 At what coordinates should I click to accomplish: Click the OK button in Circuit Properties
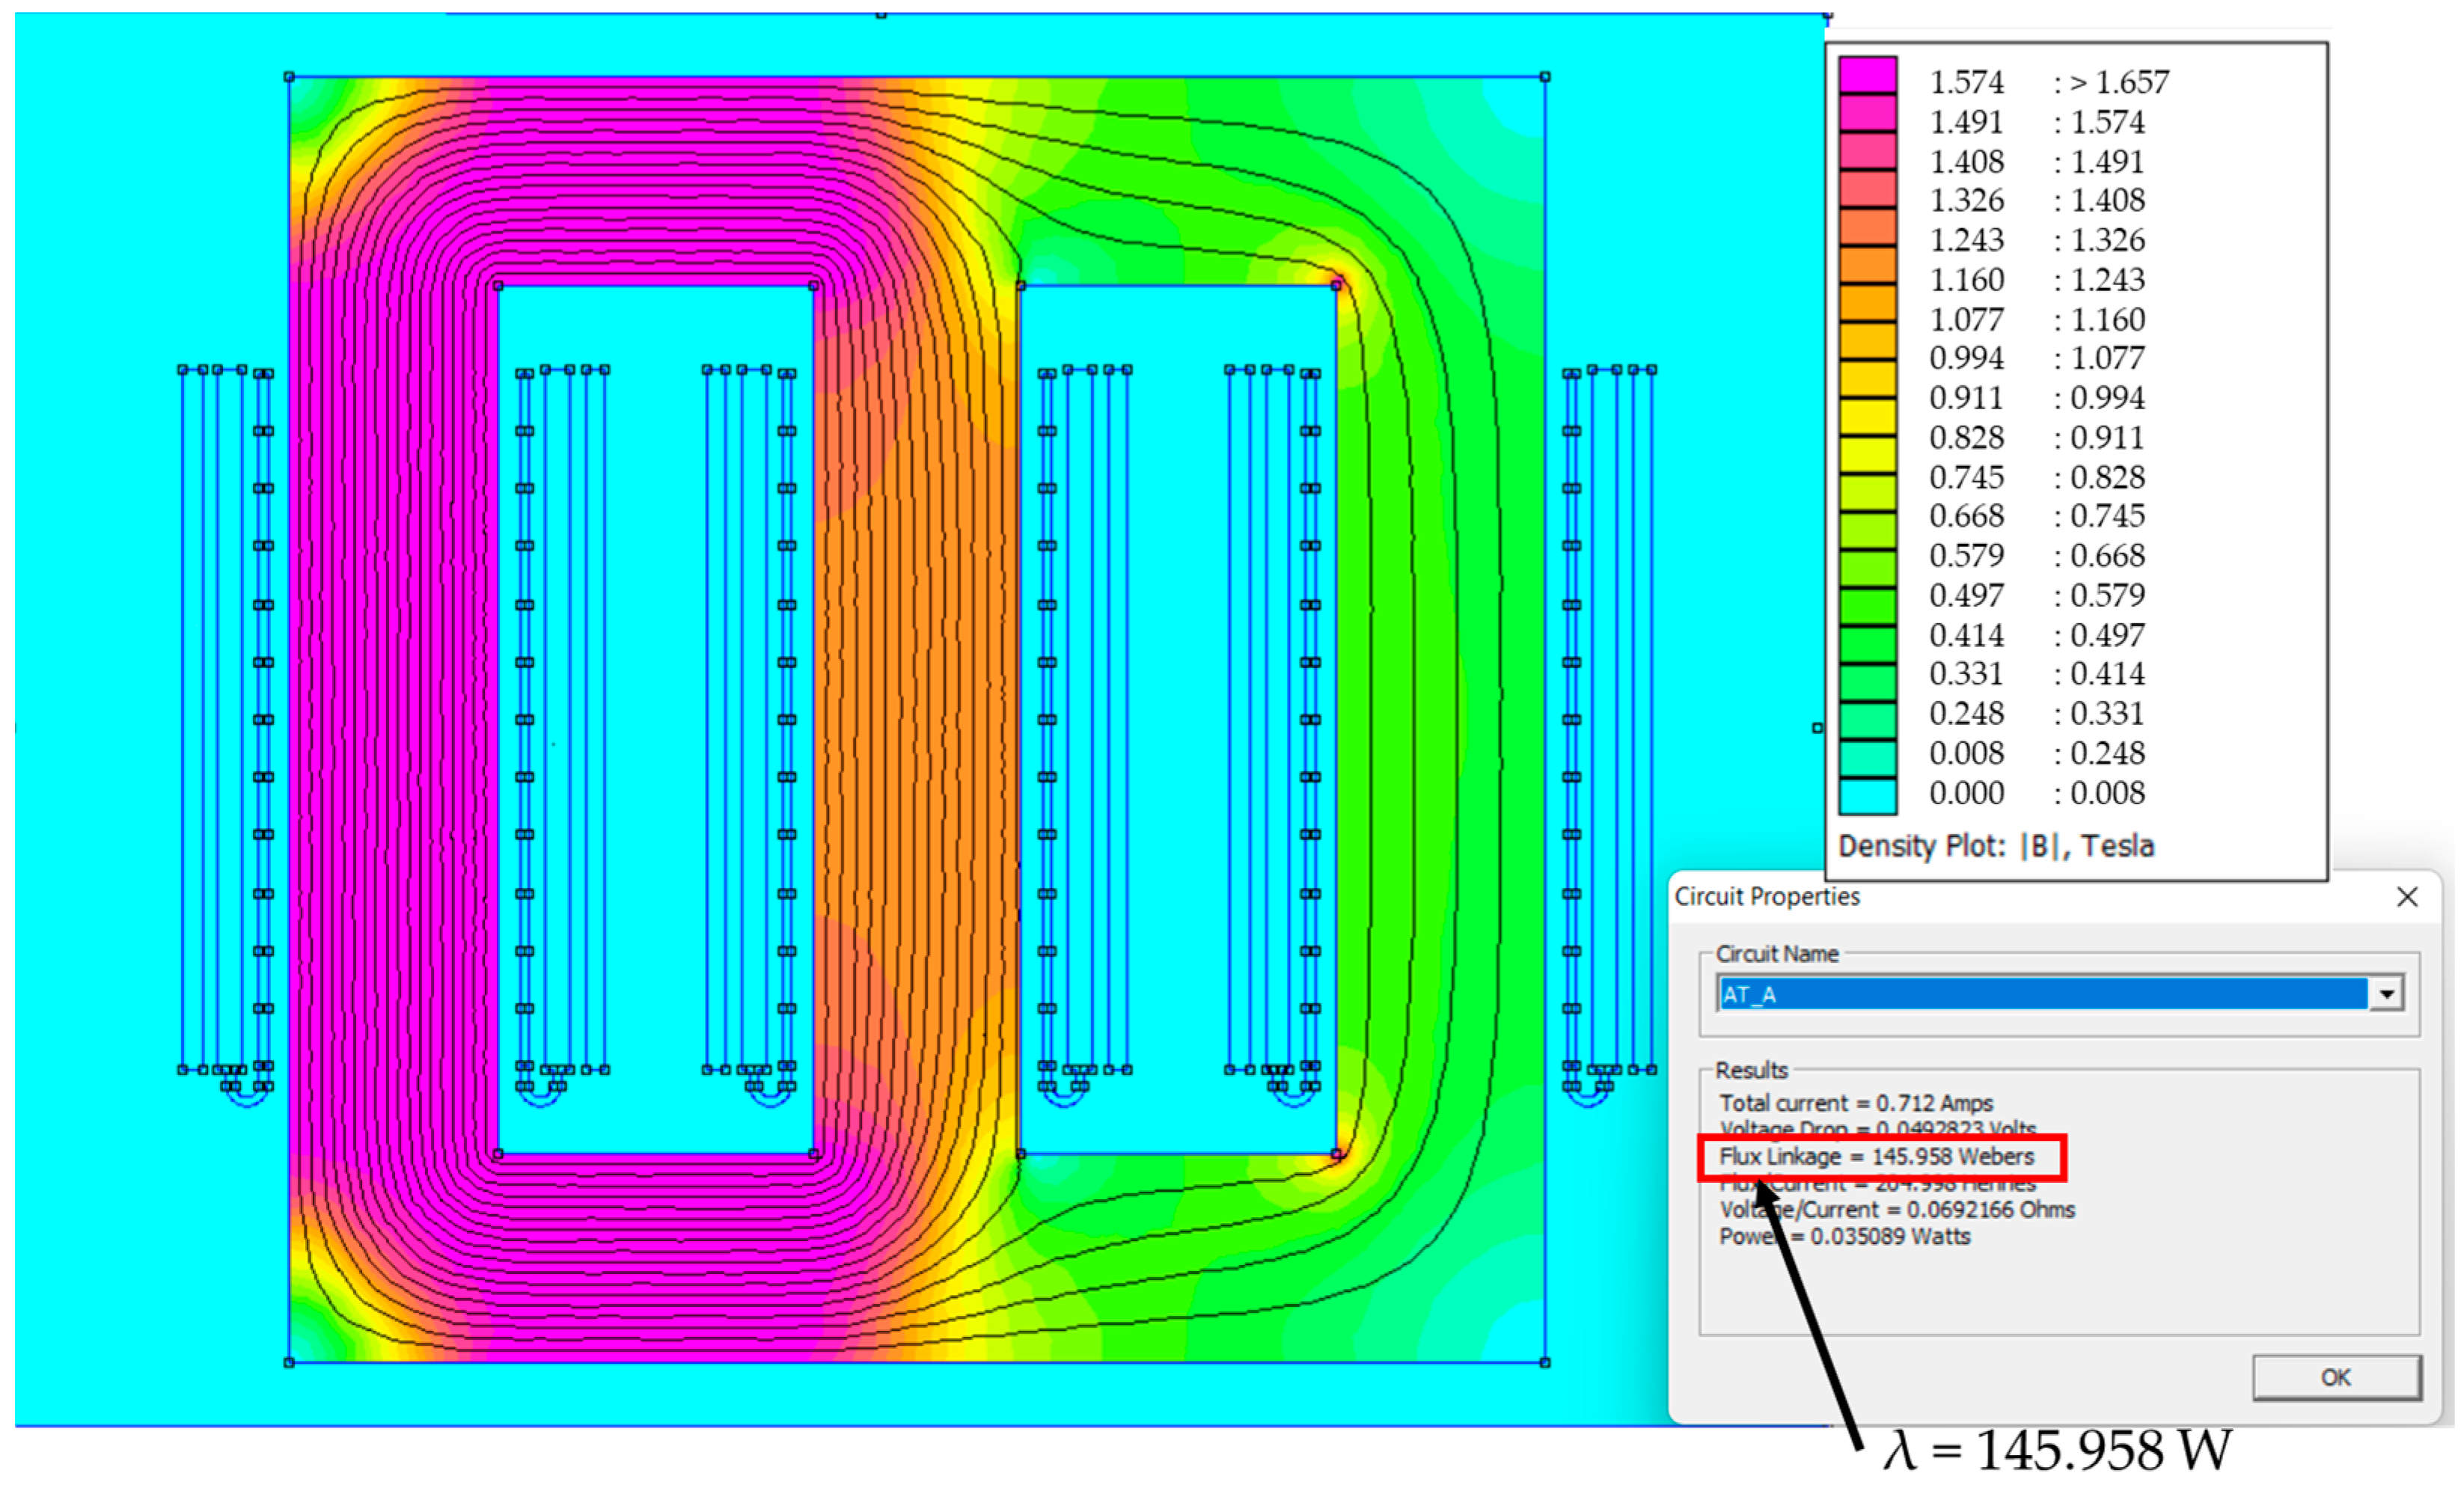[2336, 1377]
